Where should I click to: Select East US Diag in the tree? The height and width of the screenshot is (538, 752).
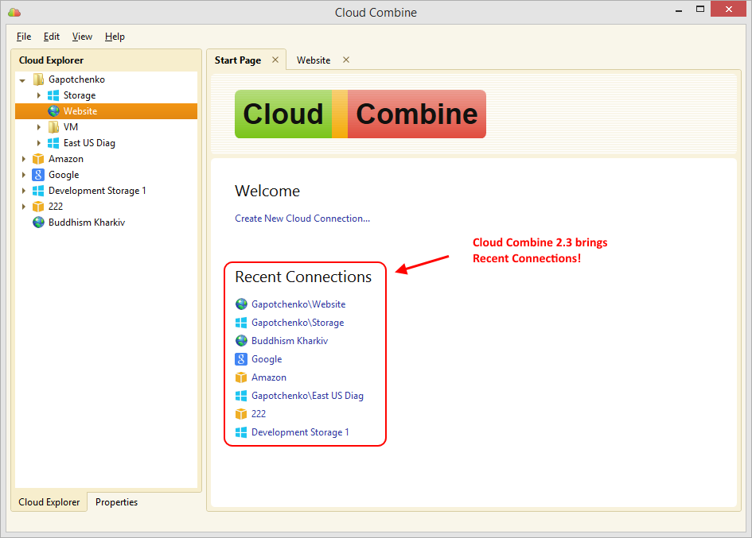tap(89, 143)
